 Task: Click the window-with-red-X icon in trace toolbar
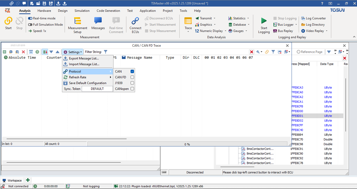pos(280,52)
